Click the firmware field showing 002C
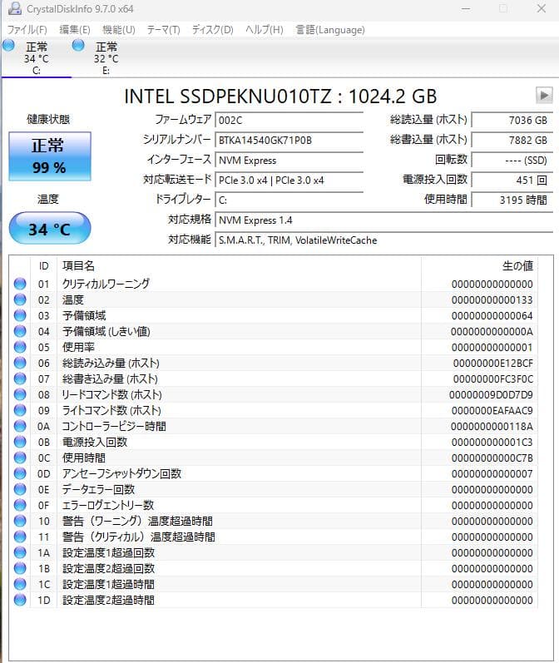 click(x=289, y=120)
